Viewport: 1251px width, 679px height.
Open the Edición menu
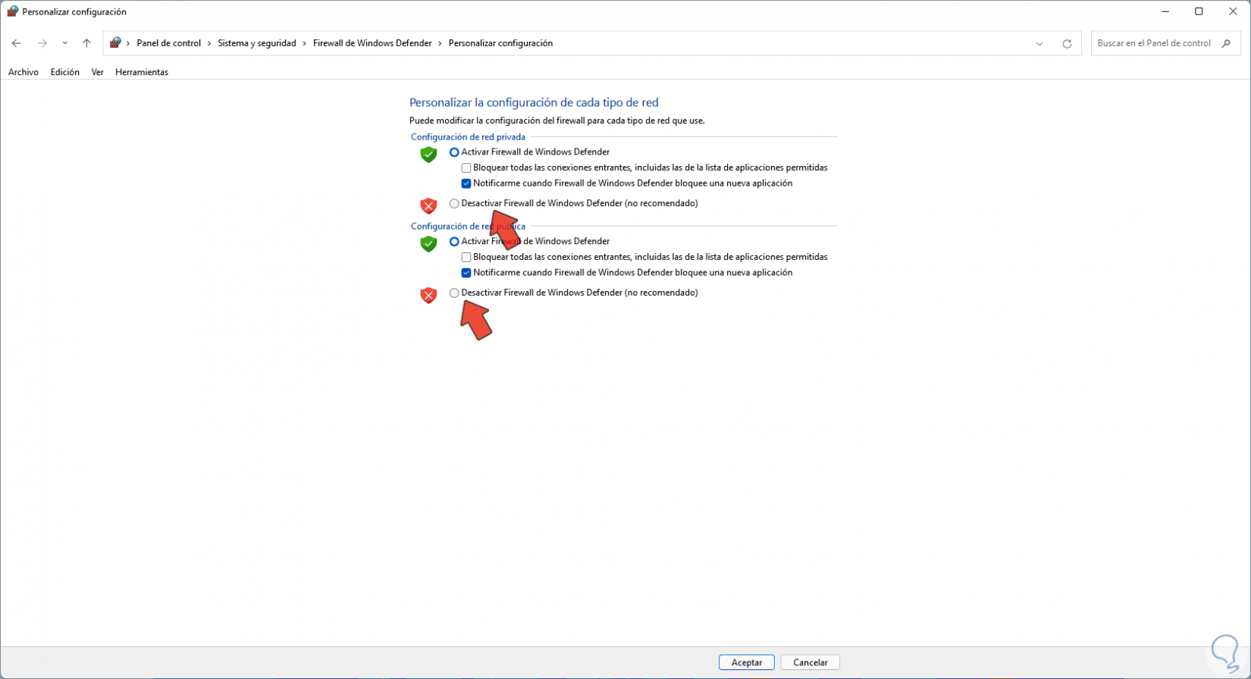point(65,72)
